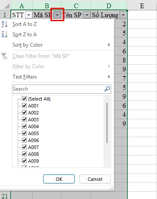Open Sort by Color menu item
This screenshot has height=199, width=157.
[x=57, y=45]
